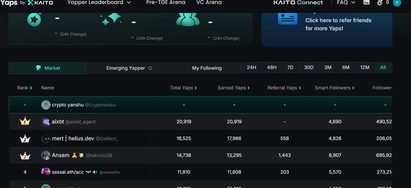Select the Market tab
The width and height of the screenshot is (411, 188).
coord(47,68)
